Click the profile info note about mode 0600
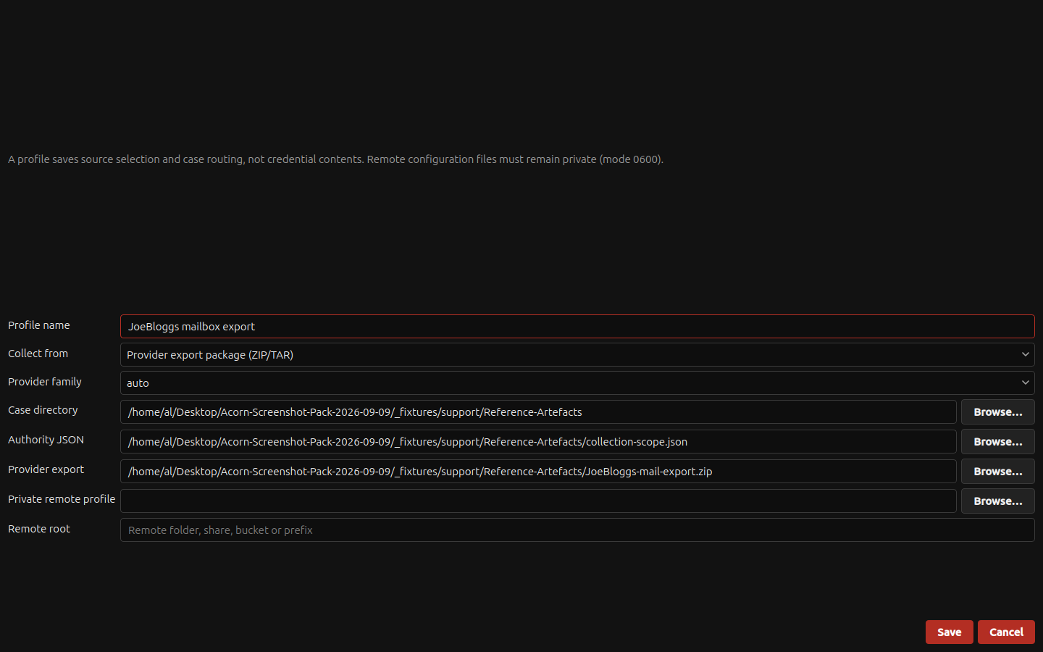 335,159
